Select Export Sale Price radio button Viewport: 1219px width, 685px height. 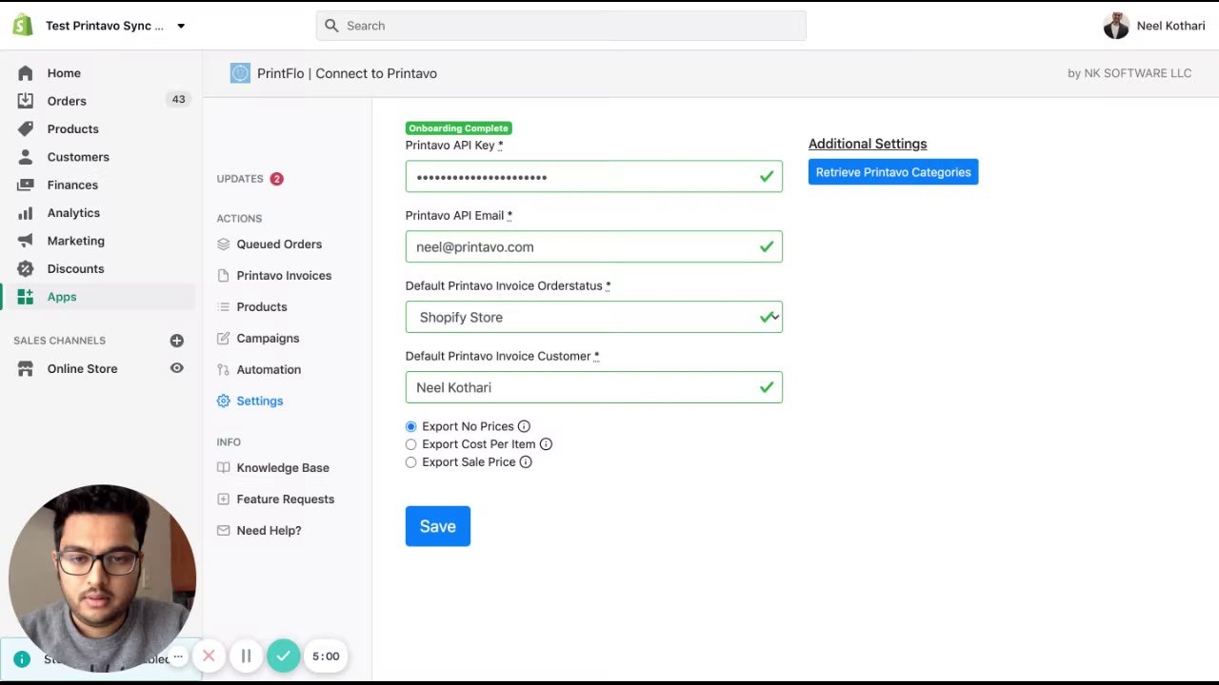click(411, 462)
